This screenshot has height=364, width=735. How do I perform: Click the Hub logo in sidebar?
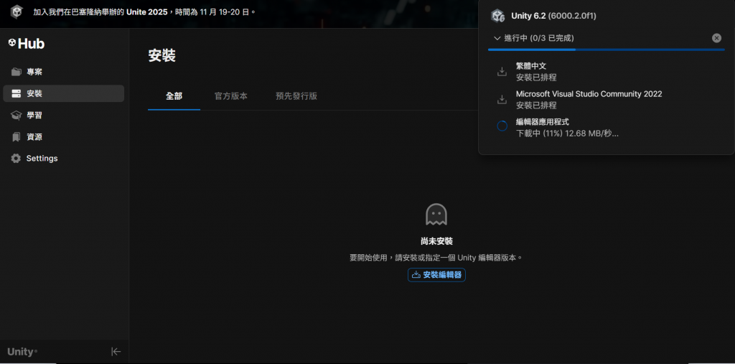click(x=27, y=44)
